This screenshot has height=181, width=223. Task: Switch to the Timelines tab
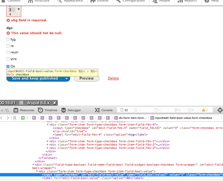click(x=48, y=110)
